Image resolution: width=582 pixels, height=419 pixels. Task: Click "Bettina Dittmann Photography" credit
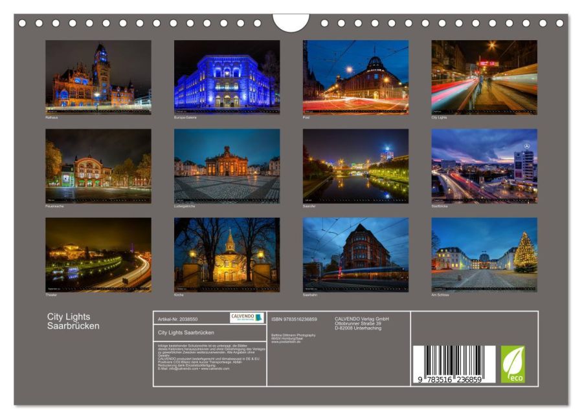tap(293, 335)
